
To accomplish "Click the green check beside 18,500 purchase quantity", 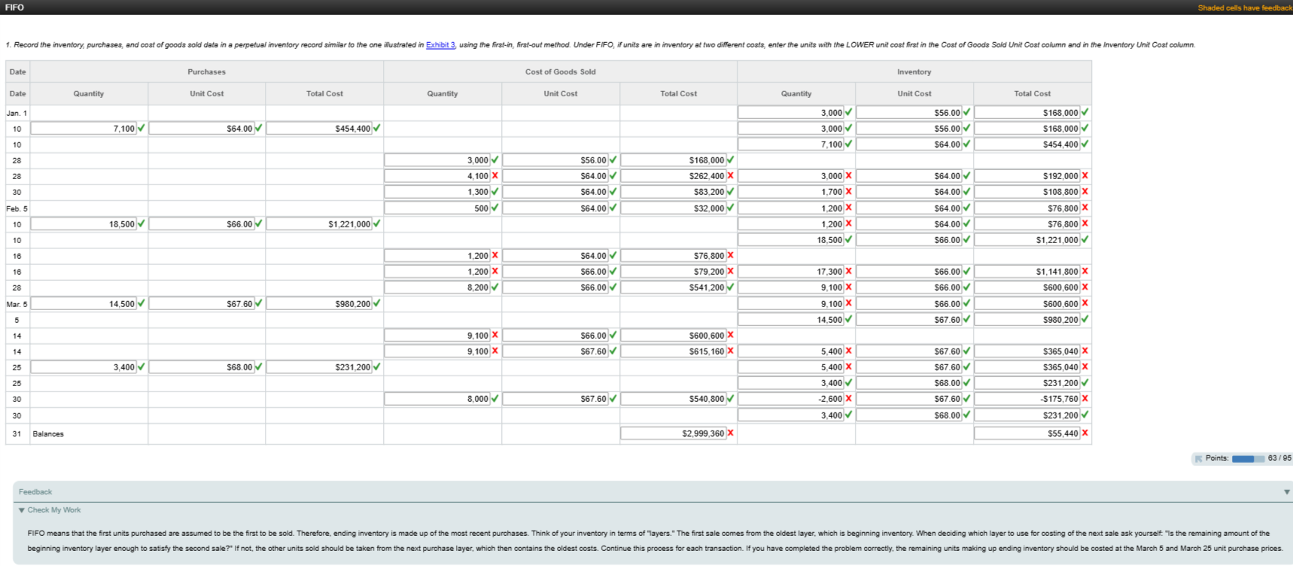I will 141,224.
